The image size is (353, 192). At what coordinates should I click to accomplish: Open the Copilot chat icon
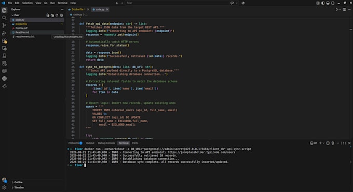pyautogui.click(x=232, y=3)
